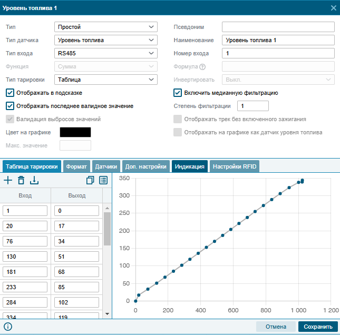Image resolution: width=340 pixels, height=335 pixels.
Task: Switch to the Индикация tab
Action: (x=190, y=166)
